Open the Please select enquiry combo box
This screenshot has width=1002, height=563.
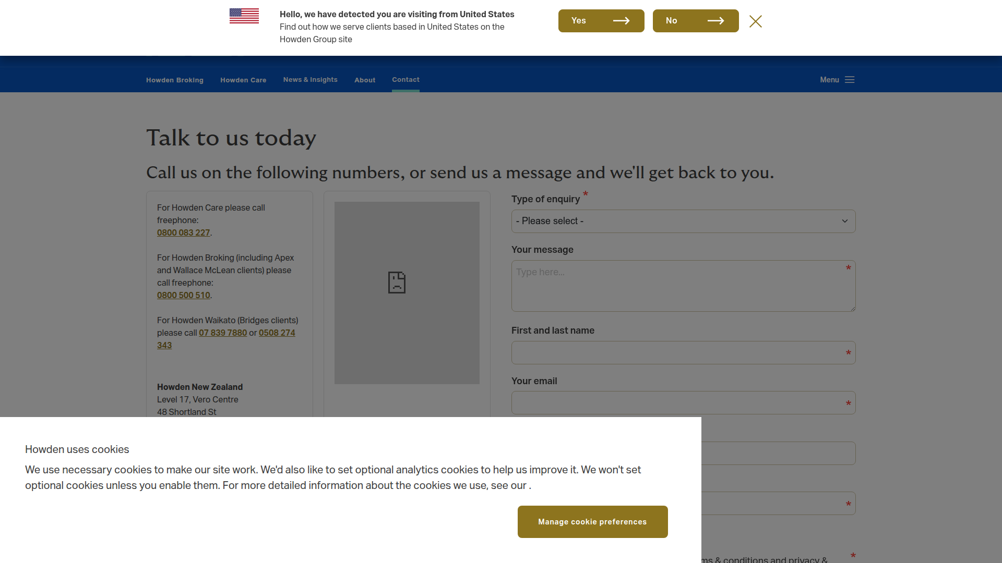point(683,221)
